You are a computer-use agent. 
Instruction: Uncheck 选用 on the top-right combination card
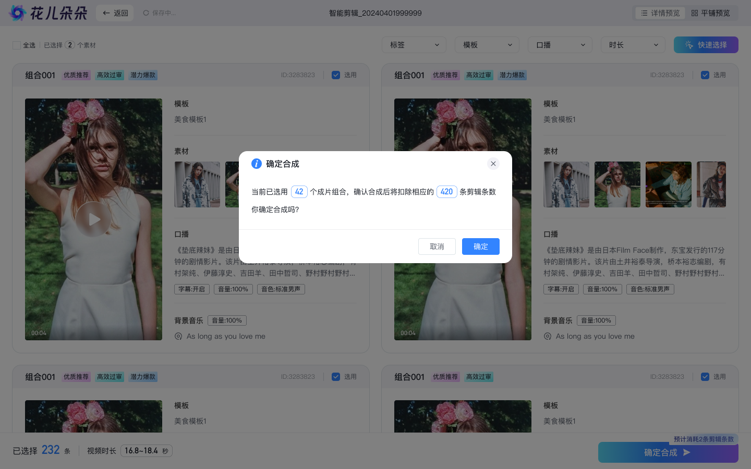(x=705, y=75)
